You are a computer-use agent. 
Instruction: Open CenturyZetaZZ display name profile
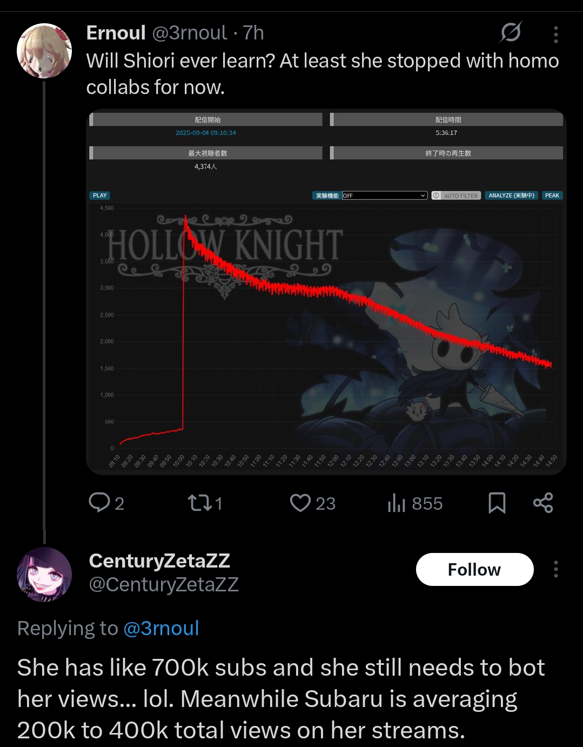point(159,561)
